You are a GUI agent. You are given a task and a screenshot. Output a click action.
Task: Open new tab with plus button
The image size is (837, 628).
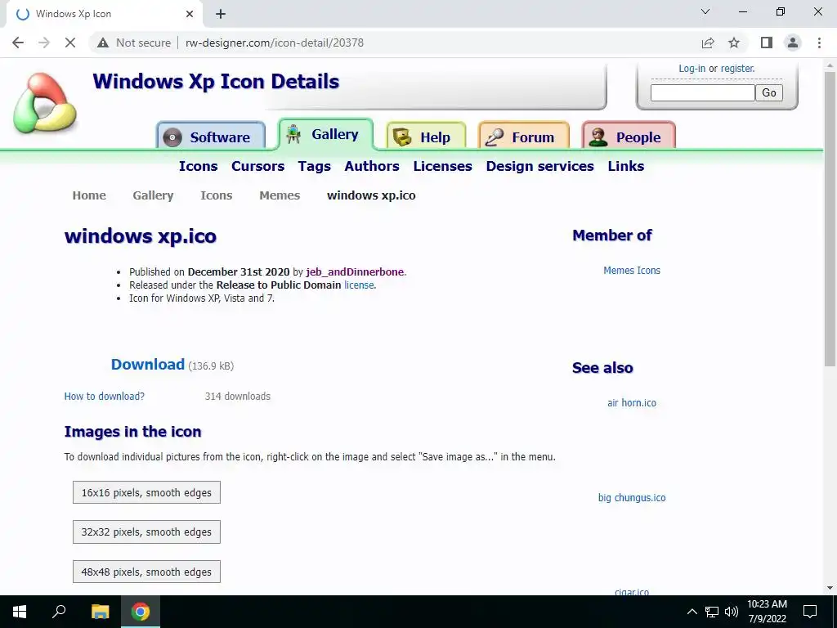221,14
